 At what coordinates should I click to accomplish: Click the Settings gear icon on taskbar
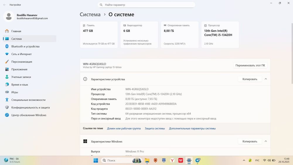coord(189,160)
